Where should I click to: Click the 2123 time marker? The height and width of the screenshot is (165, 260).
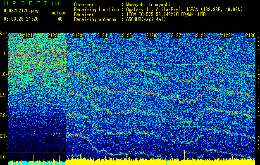77,35
